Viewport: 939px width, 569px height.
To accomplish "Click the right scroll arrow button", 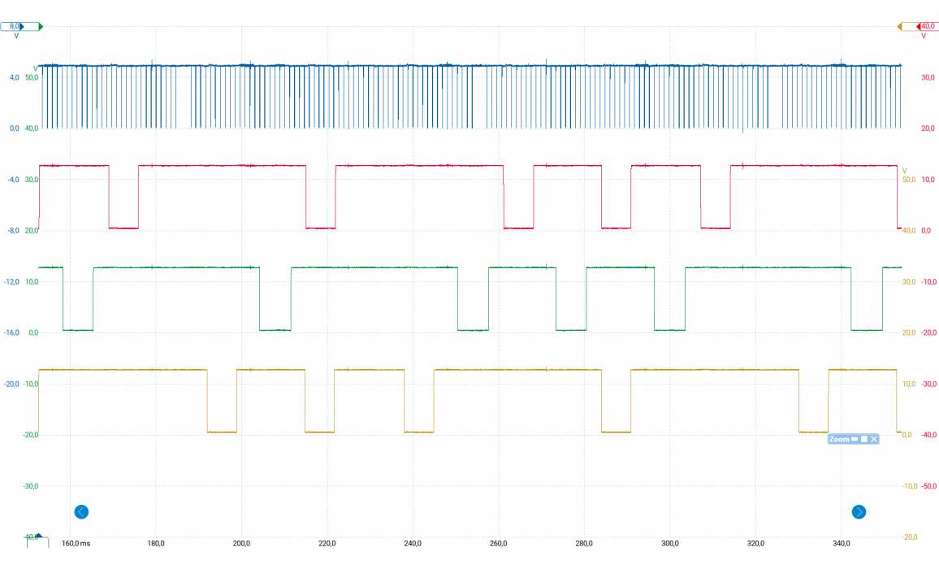I will 859,512.
